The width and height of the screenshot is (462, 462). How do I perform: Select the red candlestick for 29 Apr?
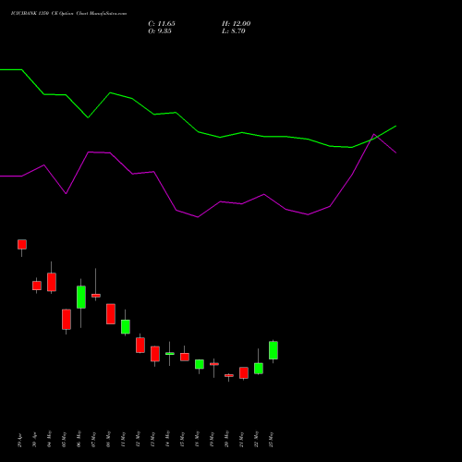pyautogui.click(x=22, y=244)
